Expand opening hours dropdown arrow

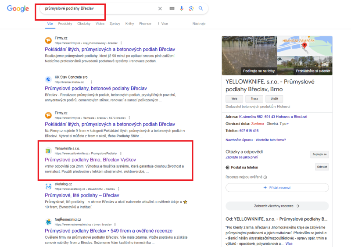288,124
